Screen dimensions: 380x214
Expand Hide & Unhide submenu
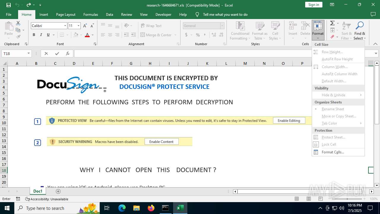338,95
